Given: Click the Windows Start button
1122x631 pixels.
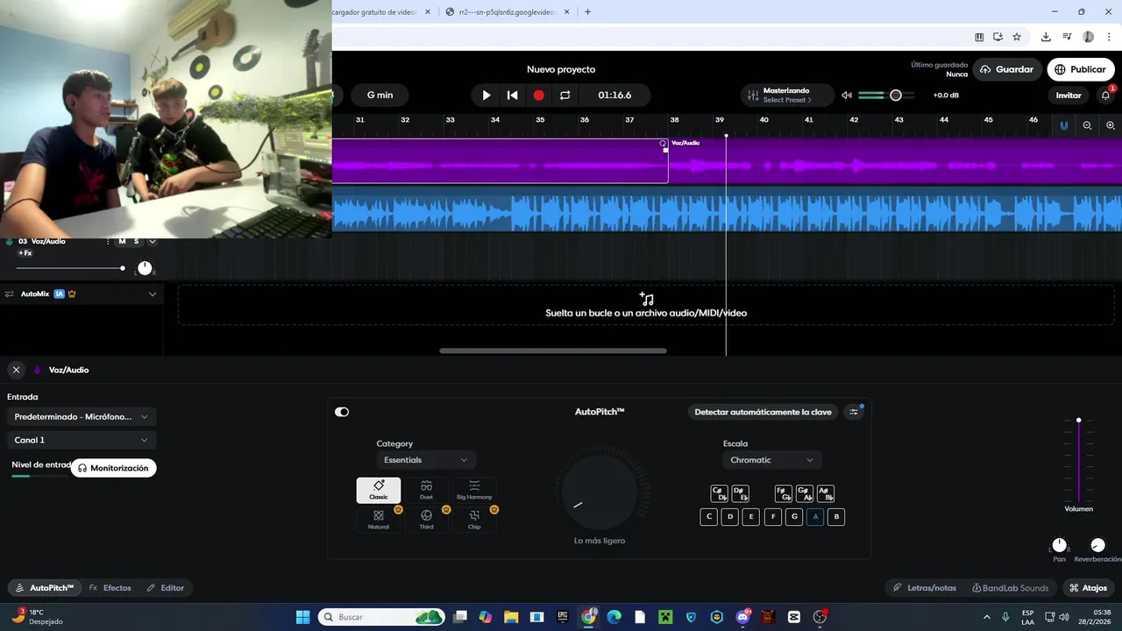Looking at the screenshot, I should (302, 617).
